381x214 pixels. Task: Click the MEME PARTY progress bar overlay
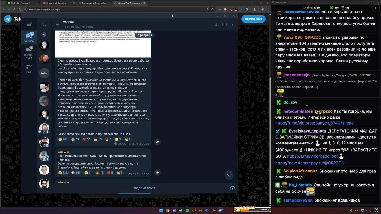(x=252, y=210)
